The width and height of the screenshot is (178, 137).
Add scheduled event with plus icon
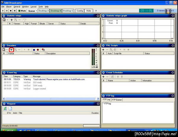103,77
